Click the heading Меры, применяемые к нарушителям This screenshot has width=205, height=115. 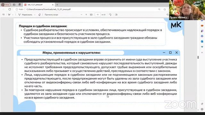[71, 53]
